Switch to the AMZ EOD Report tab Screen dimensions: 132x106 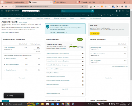(65, 2)
